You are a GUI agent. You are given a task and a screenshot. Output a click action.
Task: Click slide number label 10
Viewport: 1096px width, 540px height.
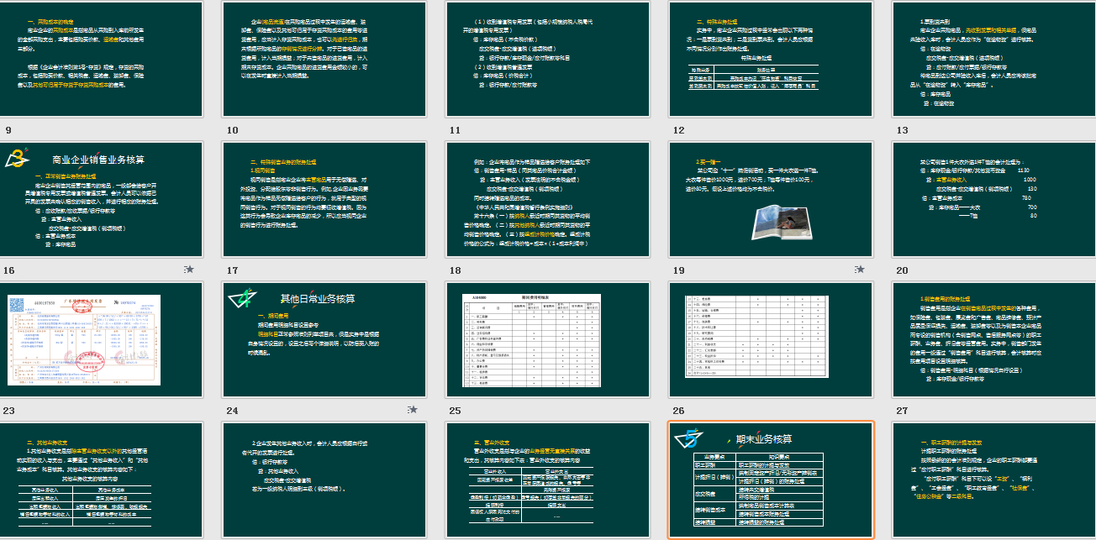point(233,130)
